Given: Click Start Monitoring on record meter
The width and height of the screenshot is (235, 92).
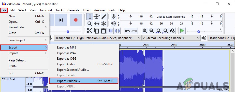Looking at the screenshot, I should tap(171, 17).
